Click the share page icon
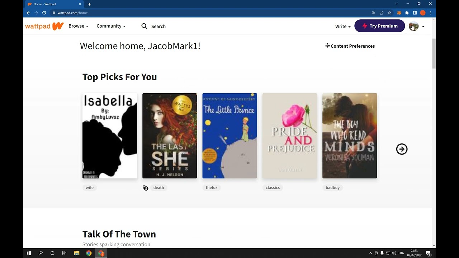The image size is (459, 258). (382, 13)
